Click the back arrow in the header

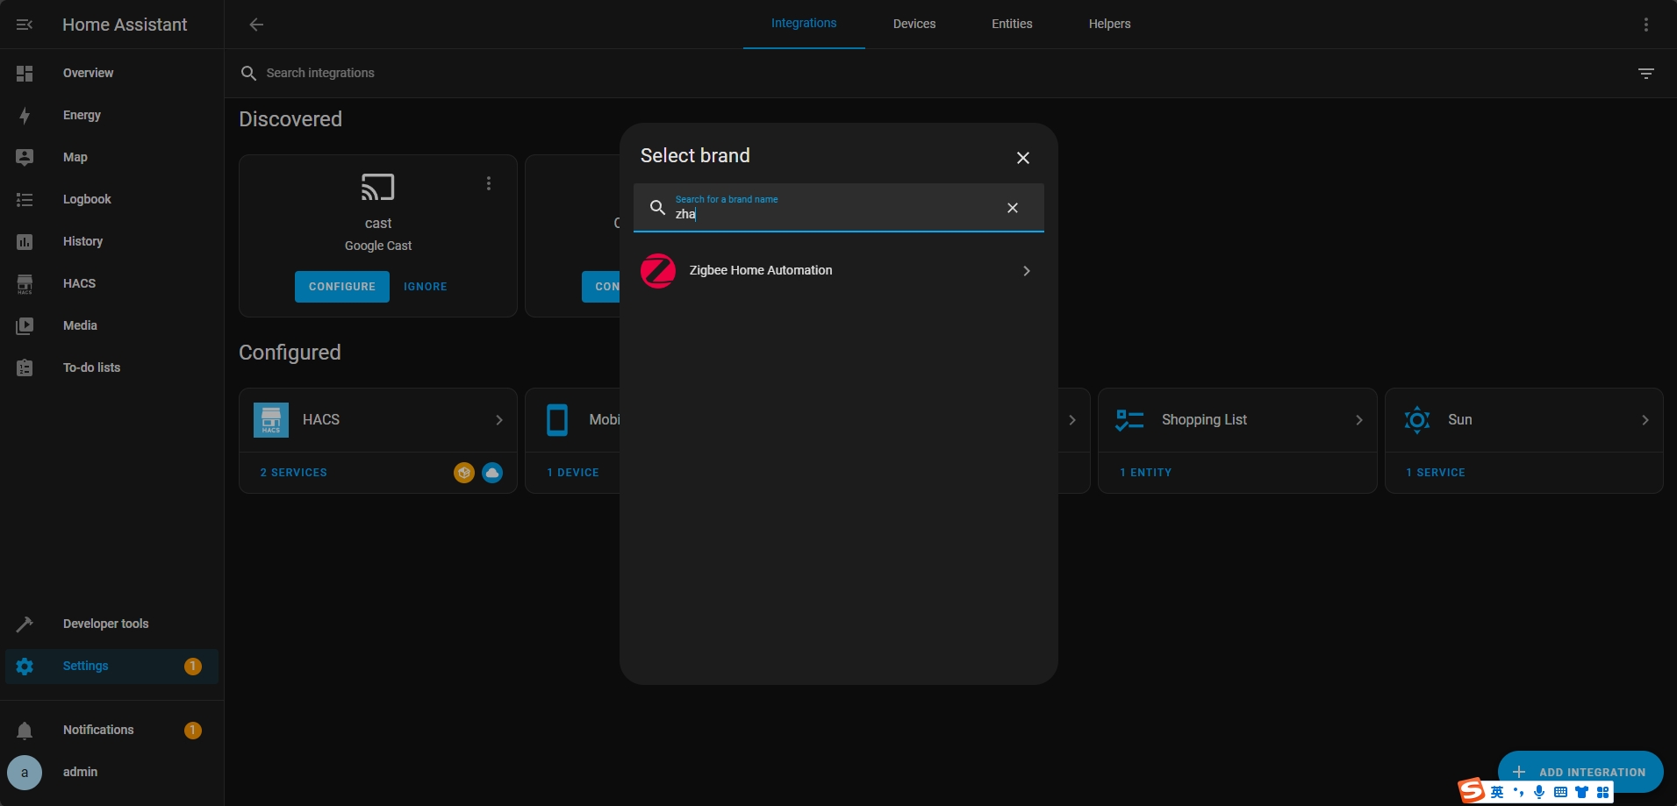(x=256, y=25)
